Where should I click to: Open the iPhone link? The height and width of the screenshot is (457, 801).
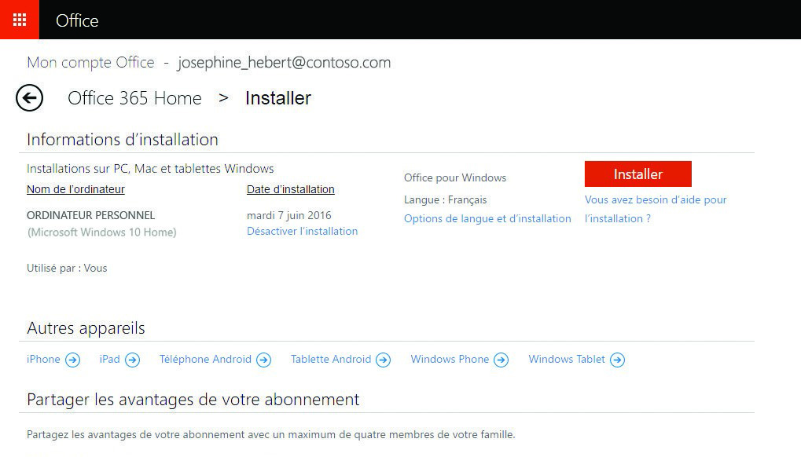coord(43,359)
